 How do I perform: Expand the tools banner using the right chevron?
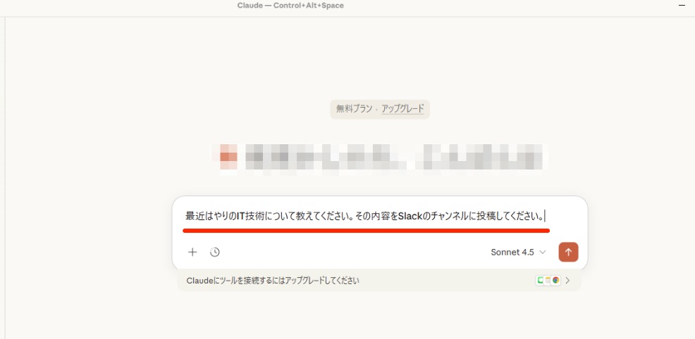568,280
